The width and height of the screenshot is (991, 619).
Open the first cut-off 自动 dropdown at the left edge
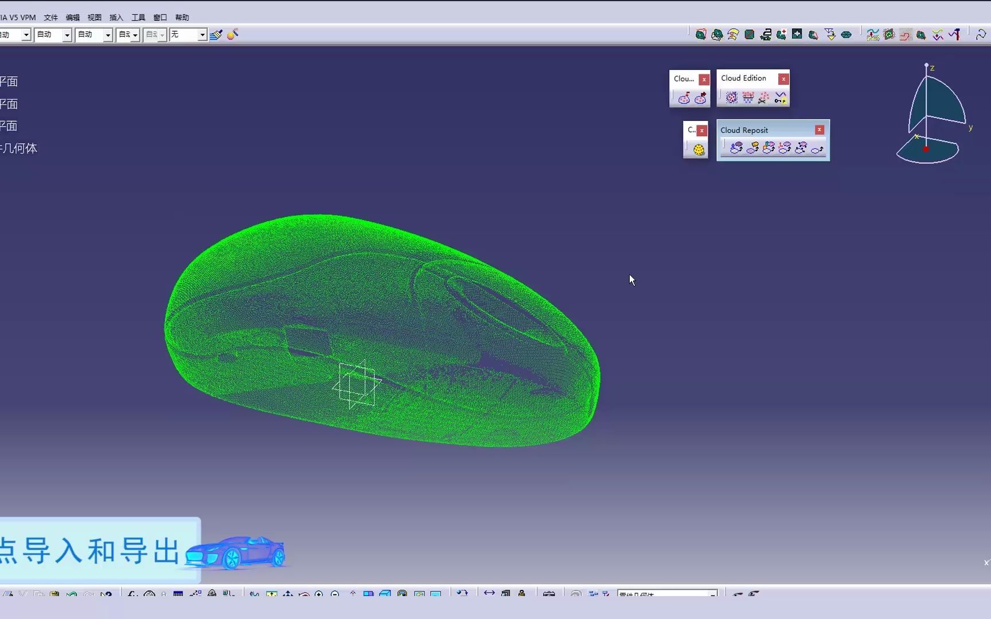pyautogui.click(x=26, y=35)
